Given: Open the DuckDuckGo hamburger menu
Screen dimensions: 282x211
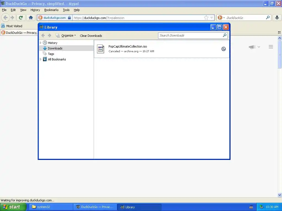Looking at the screenshot, I should (x=271, y=47).
